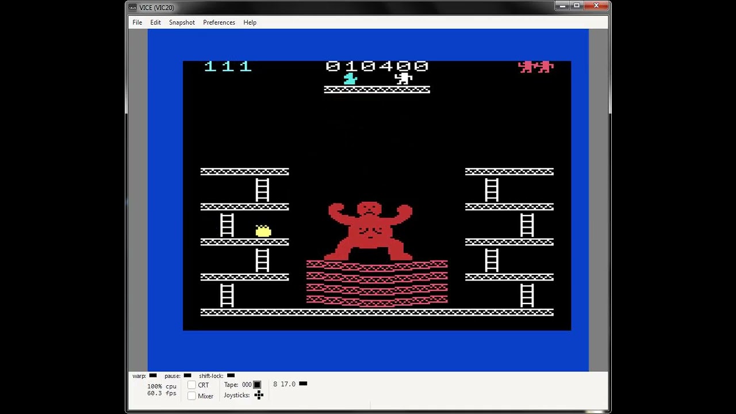Click the warp indicator LED
Image resolution: width=736 pixels, height=414 pixels.
coord(152,375)
